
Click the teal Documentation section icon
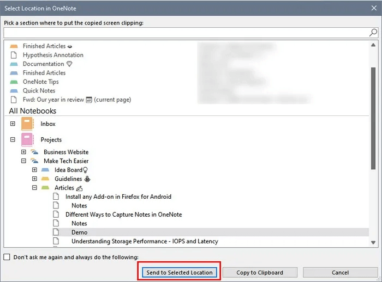pos(14,64)
